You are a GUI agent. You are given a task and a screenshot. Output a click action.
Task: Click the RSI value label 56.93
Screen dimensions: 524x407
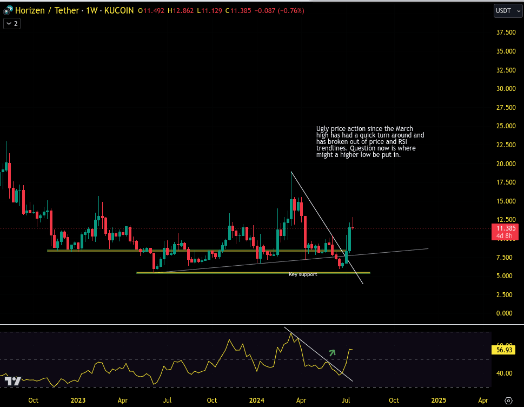(x=504, y=350)
